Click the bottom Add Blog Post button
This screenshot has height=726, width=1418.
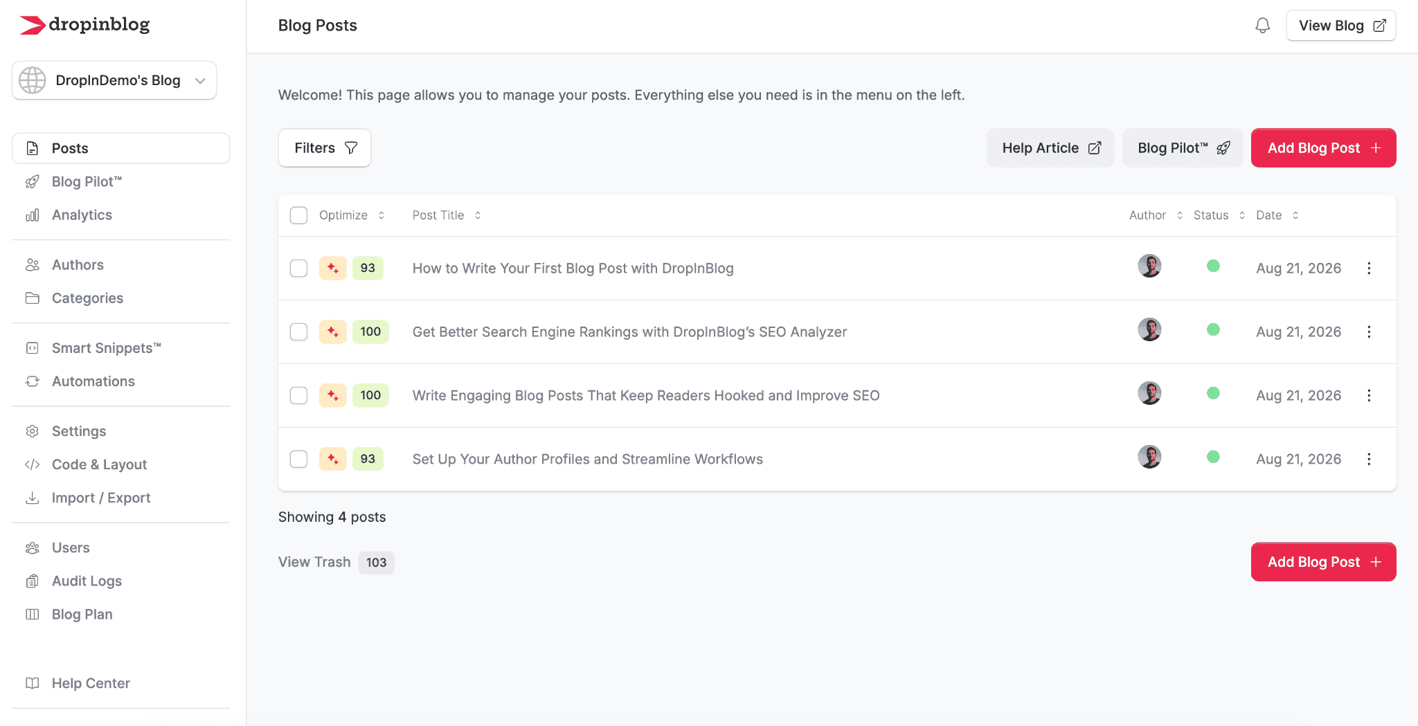1324,562
